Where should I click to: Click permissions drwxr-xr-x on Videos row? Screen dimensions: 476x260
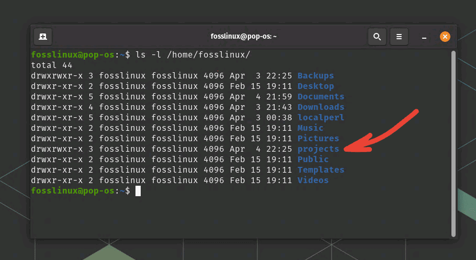[57, 180]
